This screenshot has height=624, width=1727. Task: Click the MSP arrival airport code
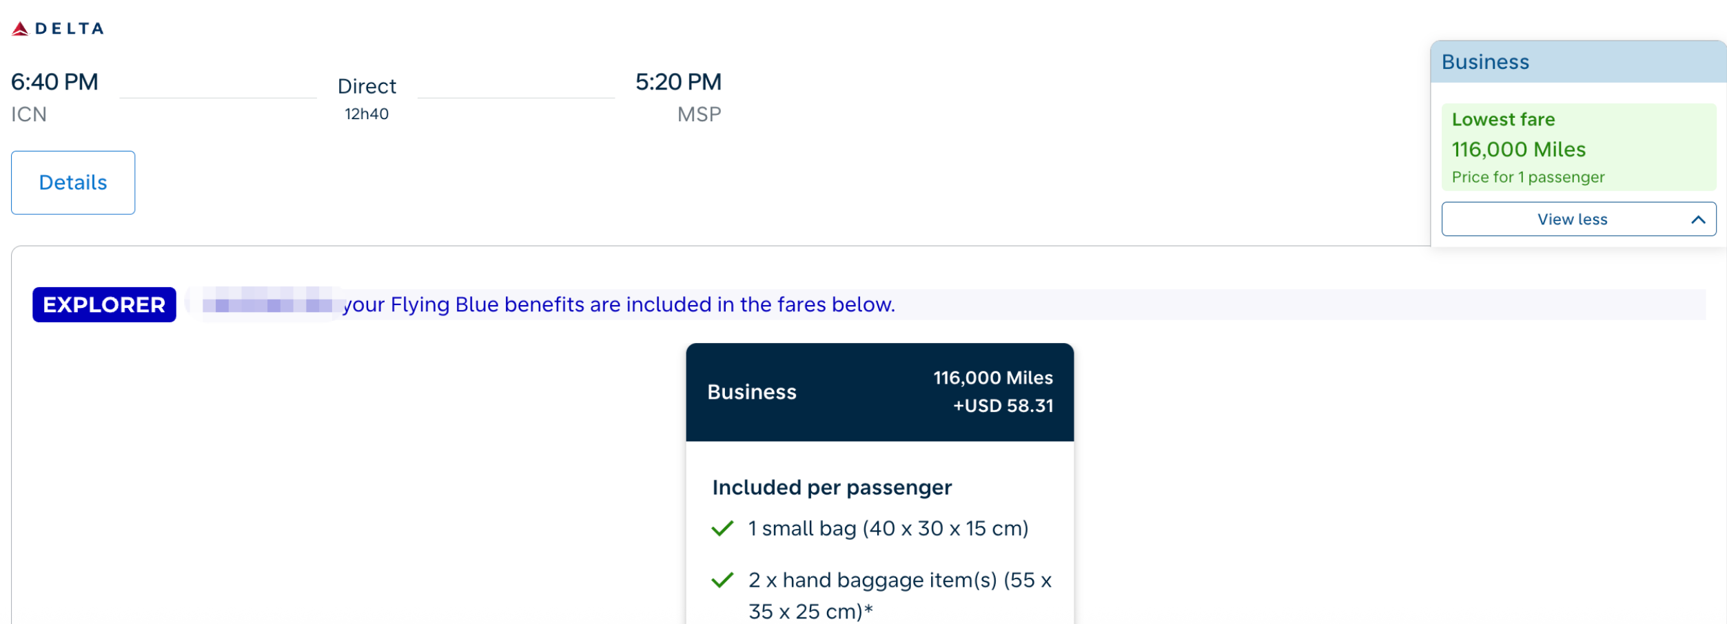tap(699, 114)
